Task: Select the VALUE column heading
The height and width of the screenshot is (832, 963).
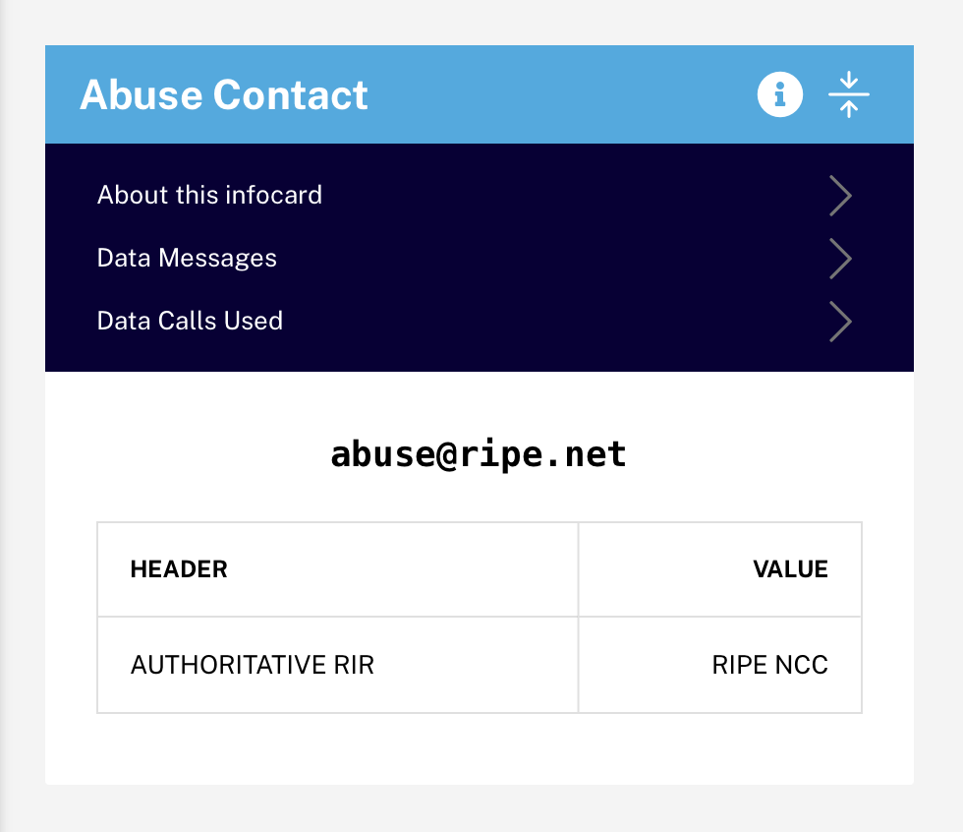Action: [790, 569]
